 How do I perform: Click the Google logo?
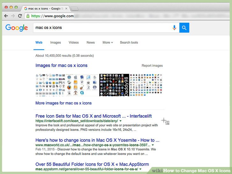coord(17,28)
